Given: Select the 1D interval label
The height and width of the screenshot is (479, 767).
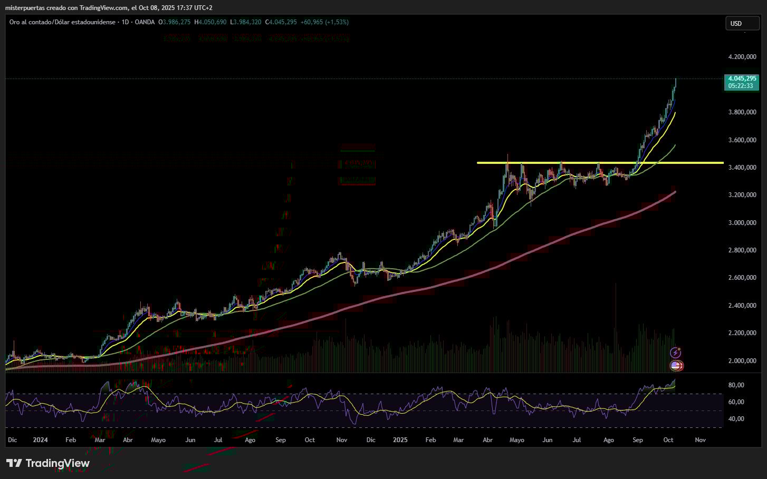Looking at the screenshot, I should pos(126,22).
